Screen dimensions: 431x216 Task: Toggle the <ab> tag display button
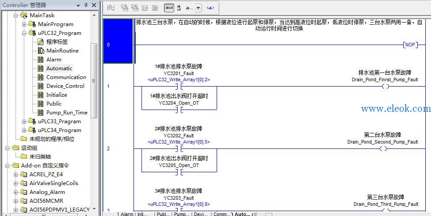[210, 8]
